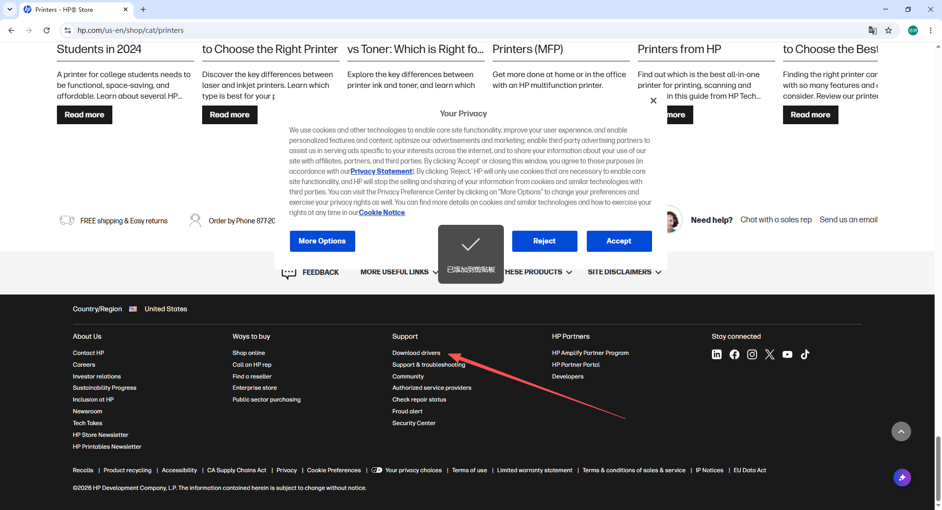Click Chat with a sales rep

(776, 220)
